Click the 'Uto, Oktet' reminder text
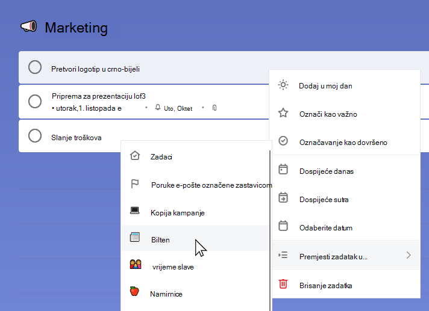 coord(178,108)
